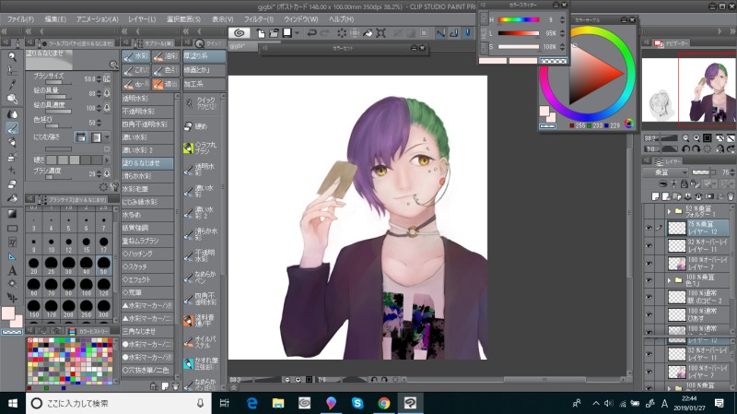737x414 pixels.
Task: Select the 厚塗り系 quick access set
Action: [x=204, y=56]
